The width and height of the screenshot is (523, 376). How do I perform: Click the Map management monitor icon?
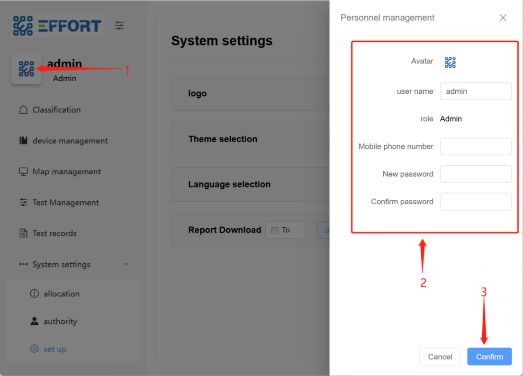(23, 171)
